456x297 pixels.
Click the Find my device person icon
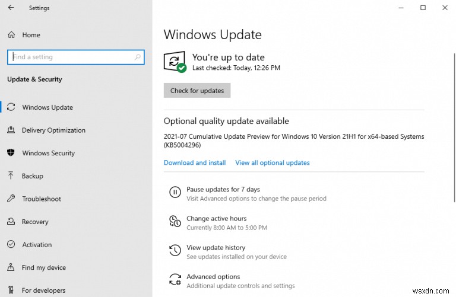[11, 267]
